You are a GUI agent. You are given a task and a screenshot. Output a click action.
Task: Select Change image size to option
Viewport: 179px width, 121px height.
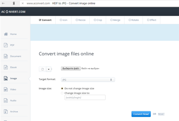tap(62, 93)
